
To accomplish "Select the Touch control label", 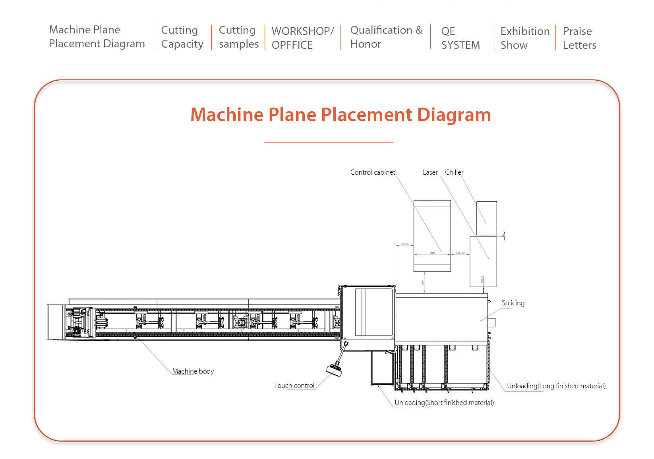I will [x=294, y=386].
